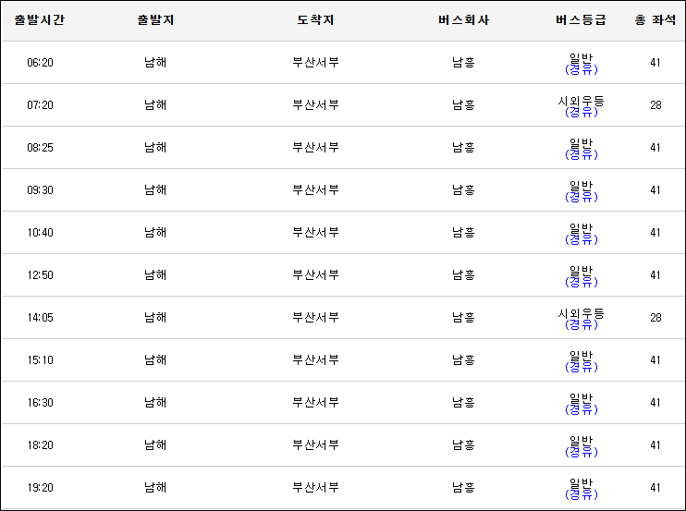Click the 출발시간 column header

pos(40,19)
